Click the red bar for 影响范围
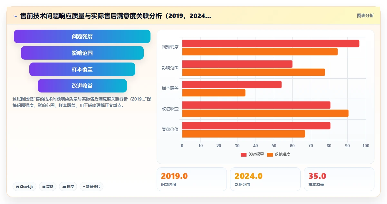Viewport: 387px width, 204px height. [x=237, y=64]
